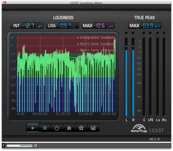Screen dimensions: 173x151
Task: Click the C channel meter bar
Action: [144, 77]
